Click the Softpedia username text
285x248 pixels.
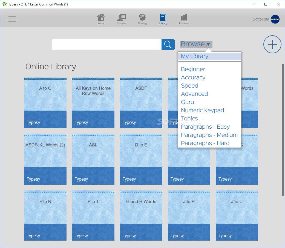point(261,19)
